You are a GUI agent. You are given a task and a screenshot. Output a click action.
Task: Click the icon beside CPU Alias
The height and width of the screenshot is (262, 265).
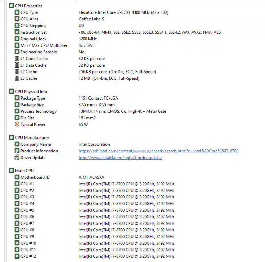pyautogui.click(x=17, y=19)
